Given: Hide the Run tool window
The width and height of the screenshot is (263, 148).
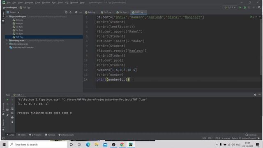Looking at the screenshot, I should coord(259,95).
